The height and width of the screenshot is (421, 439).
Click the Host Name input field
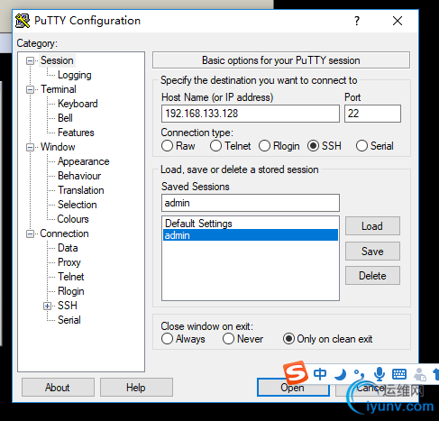[251, 114]
